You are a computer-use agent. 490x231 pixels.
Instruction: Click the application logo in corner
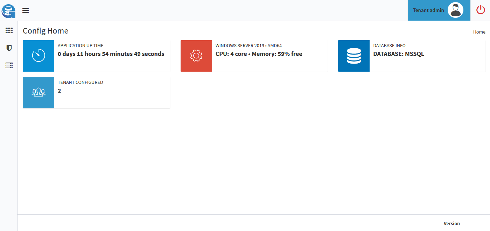(x=8, y=10)
